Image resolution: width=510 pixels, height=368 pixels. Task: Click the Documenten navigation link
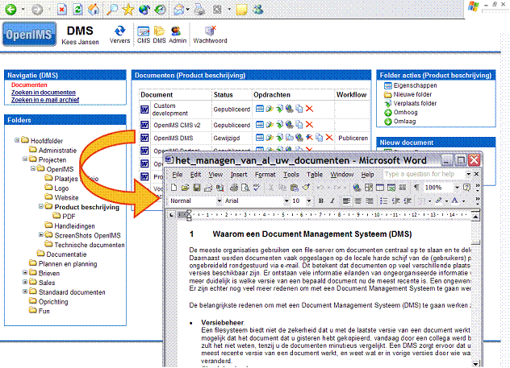coord(29,85)
